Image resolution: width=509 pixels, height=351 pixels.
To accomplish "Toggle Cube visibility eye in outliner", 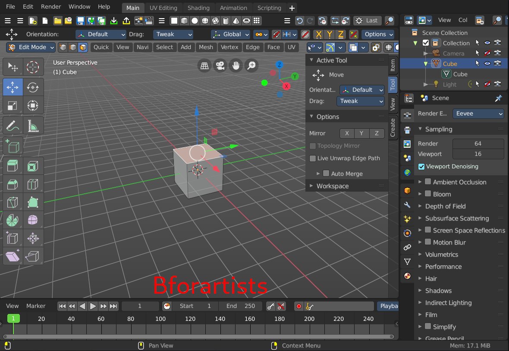I will click(487, 63).
